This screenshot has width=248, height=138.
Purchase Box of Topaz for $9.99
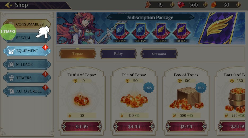click(x=186, y=127)
